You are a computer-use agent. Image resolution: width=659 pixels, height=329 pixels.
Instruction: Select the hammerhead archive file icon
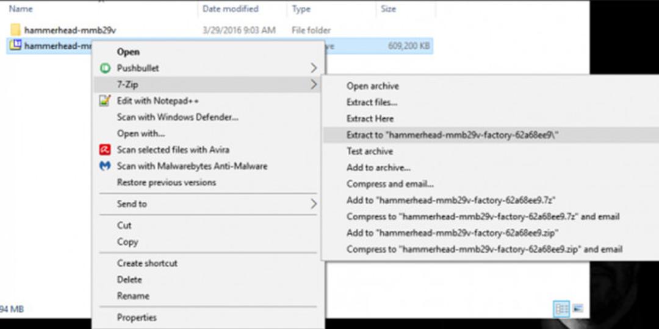point(15,45)
